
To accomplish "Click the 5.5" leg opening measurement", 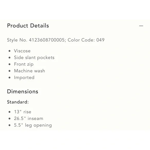I will (x=33, y=125).
